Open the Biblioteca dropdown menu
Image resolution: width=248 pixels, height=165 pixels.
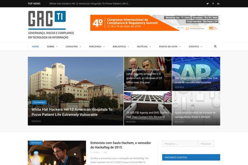point(120,47)
